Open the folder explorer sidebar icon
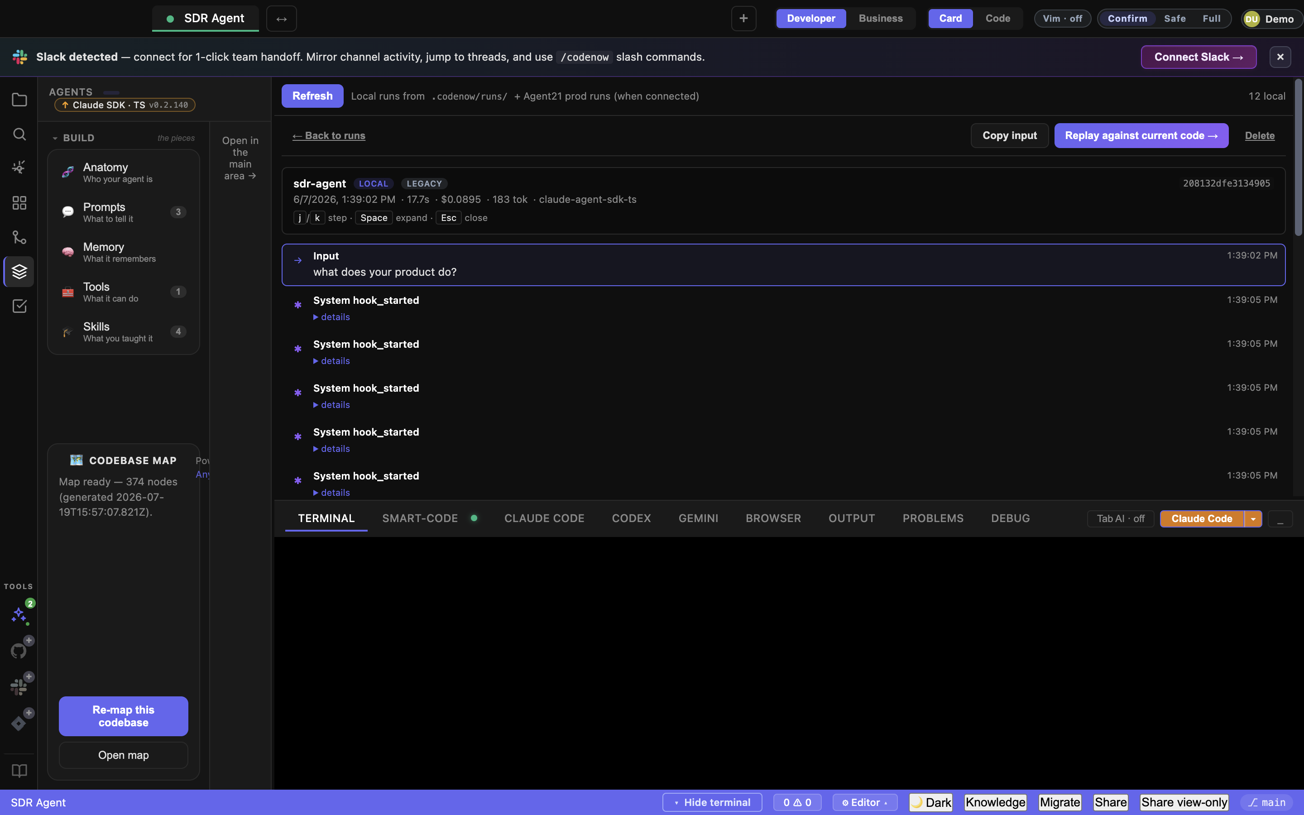This screenshot has height=815, width=1304. click(19, 100)
